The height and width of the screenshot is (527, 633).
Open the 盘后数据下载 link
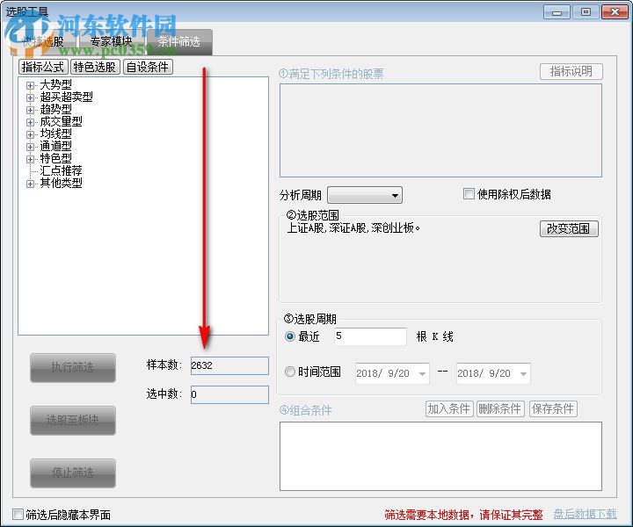pyautogui.click(x=585, y=514)
